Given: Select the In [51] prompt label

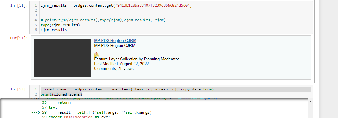Looking at the screenshot, I should click(19, 5).
